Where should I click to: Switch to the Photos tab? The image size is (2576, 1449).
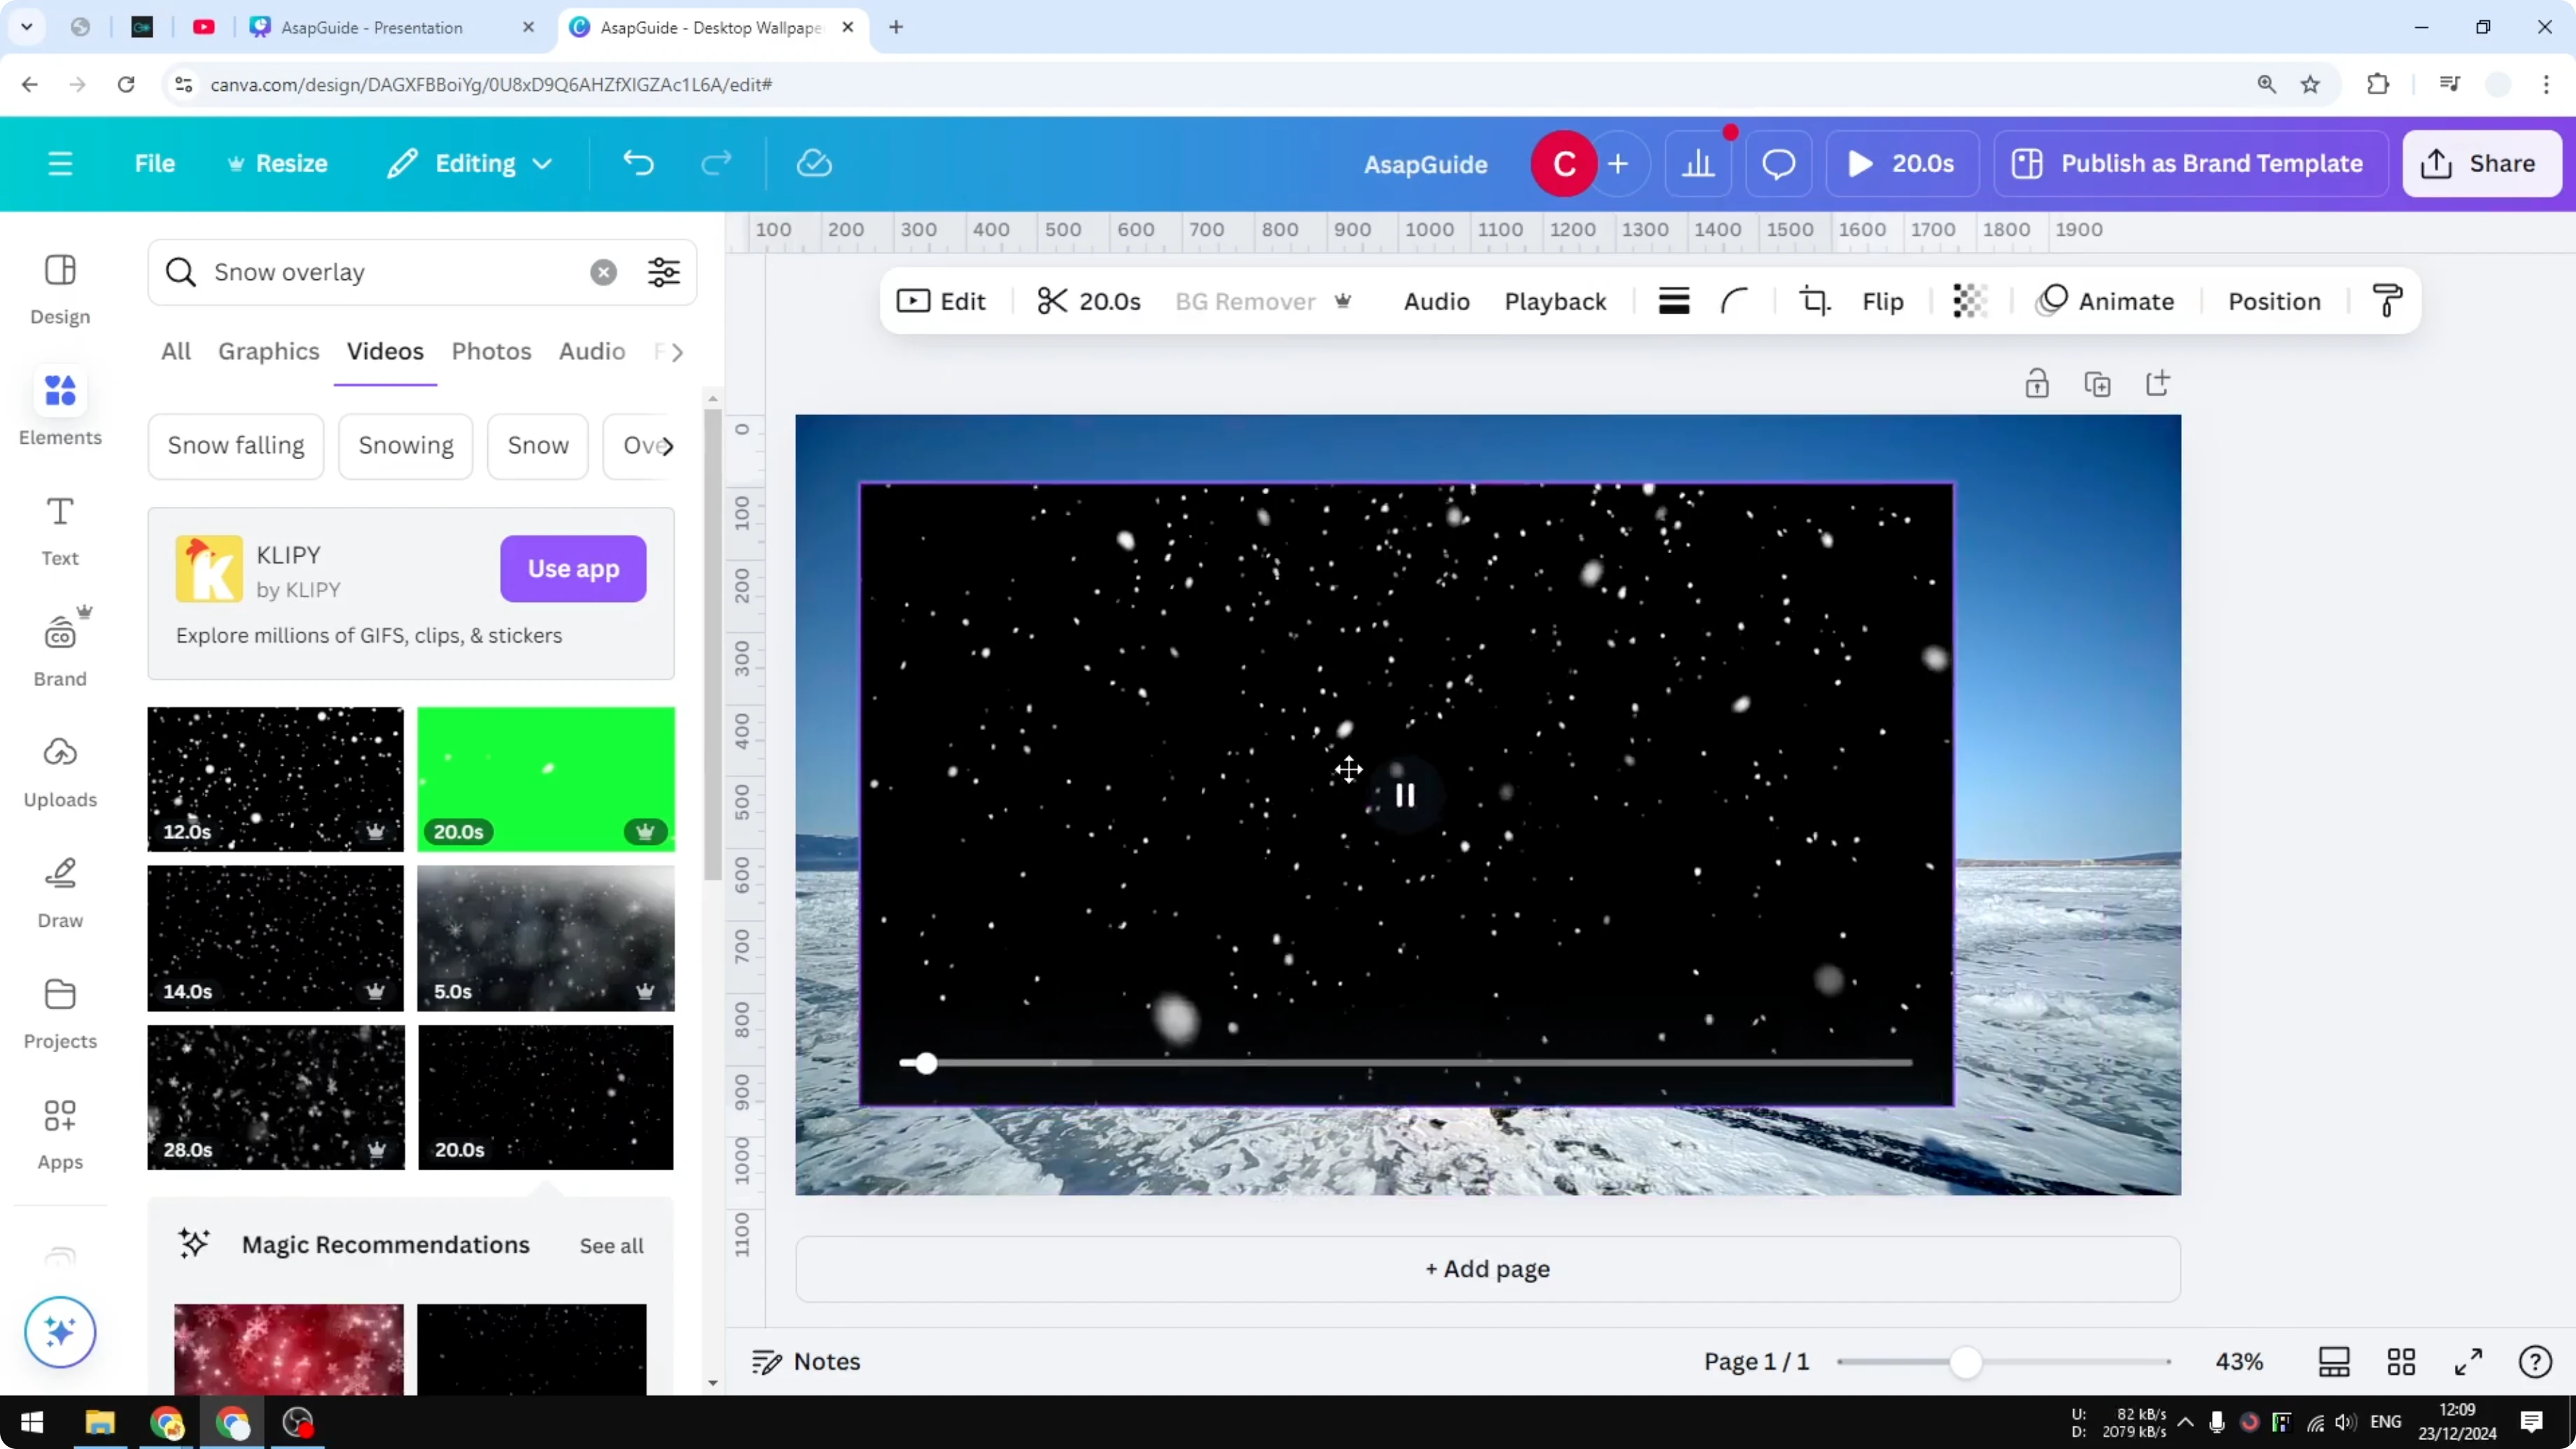point(491,350)
